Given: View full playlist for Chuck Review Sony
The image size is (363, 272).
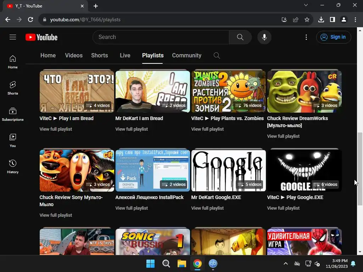Looking at the screenshot, I should 56,215.
